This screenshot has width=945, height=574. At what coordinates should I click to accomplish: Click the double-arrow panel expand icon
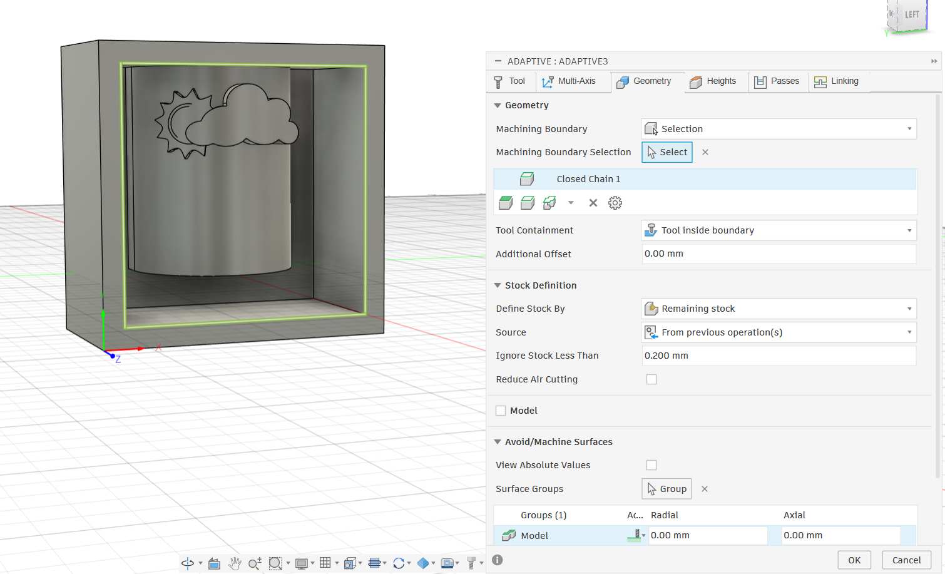(934, 61)
